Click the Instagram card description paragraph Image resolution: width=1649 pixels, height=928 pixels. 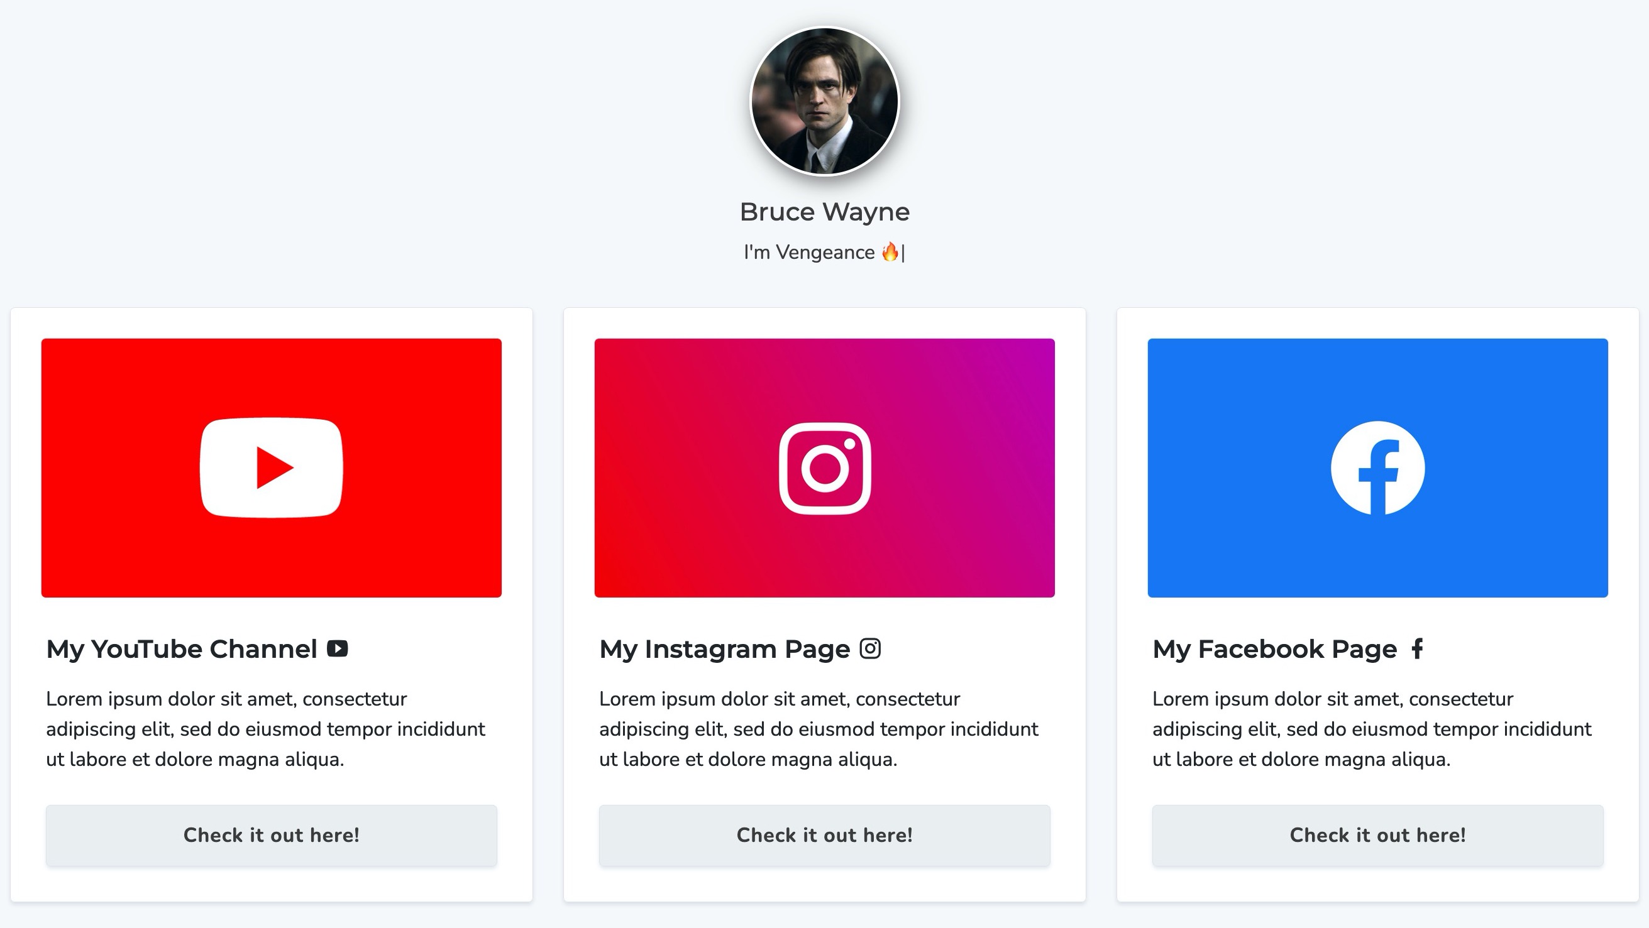tap(819, 728)
